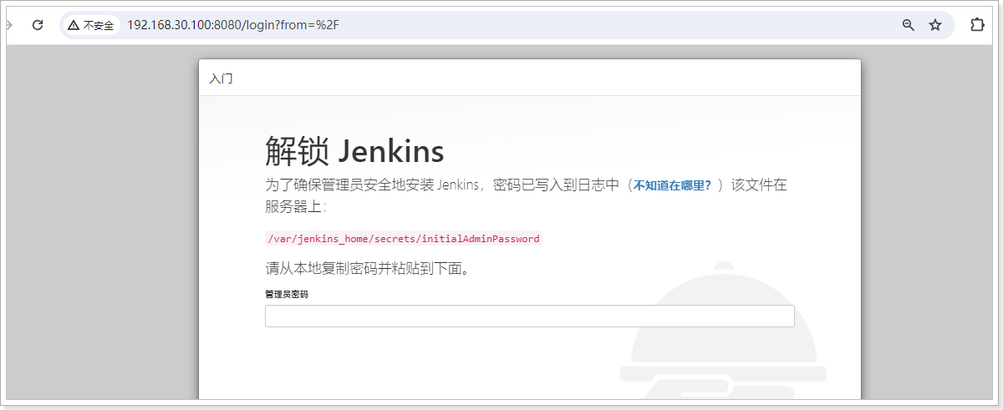1003x410 pixels.
Task: Open the not-secure warning badge
Action: coord(91,25)
